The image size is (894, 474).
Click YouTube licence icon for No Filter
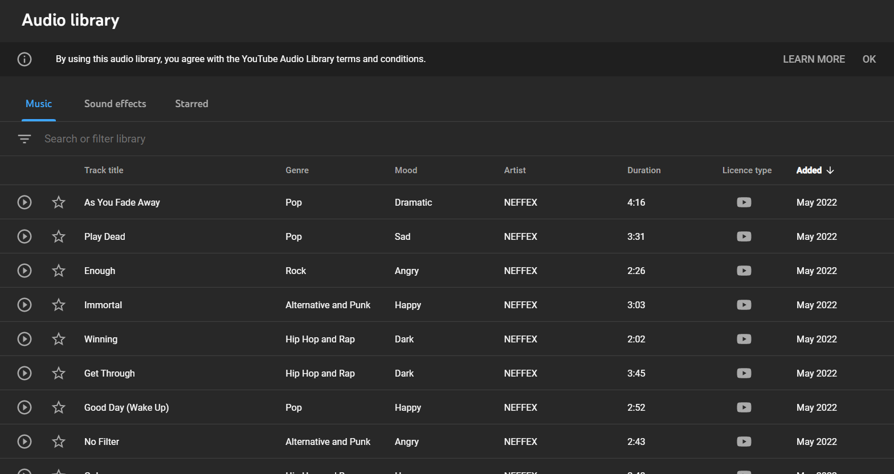pos(744,442)
